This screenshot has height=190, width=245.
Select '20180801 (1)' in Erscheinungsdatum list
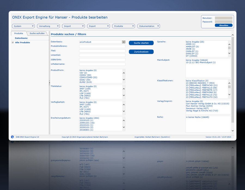point(86,130)
